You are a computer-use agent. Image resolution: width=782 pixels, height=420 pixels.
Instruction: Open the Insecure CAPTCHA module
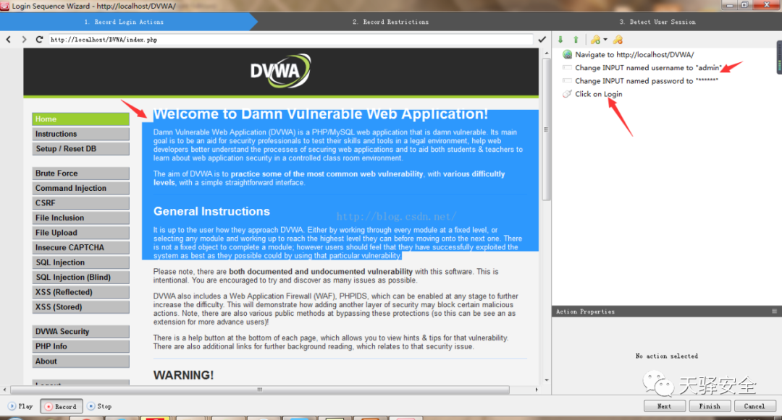(x=81, y=247)
